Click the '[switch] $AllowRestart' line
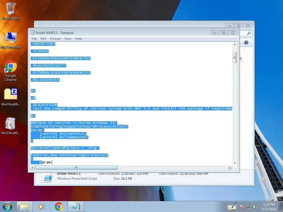 64,137
